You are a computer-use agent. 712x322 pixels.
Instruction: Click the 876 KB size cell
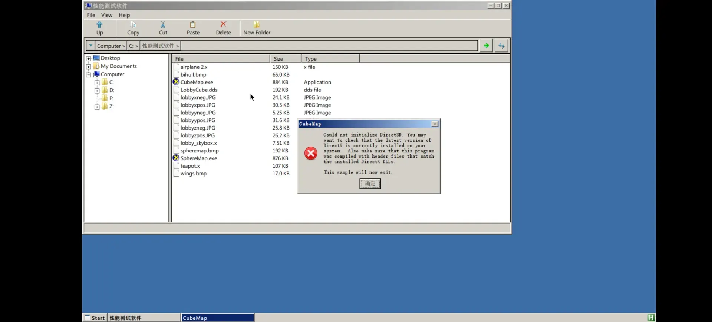coord(280,158)
